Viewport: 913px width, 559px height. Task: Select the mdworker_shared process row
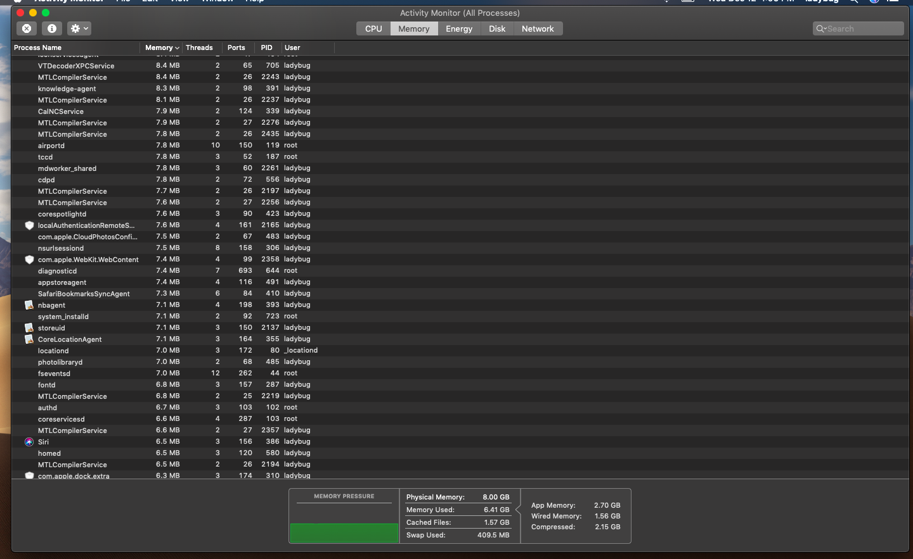point(460,168)
